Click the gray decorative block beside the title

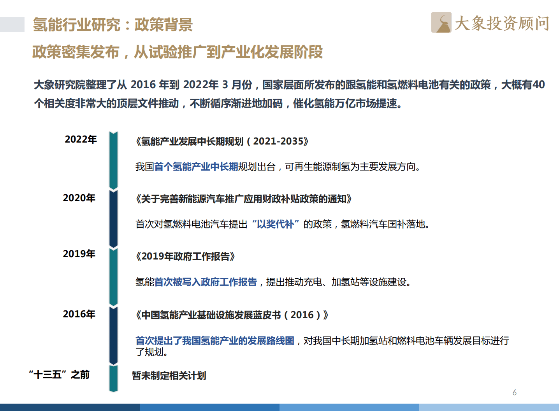[x=12, y=25]
